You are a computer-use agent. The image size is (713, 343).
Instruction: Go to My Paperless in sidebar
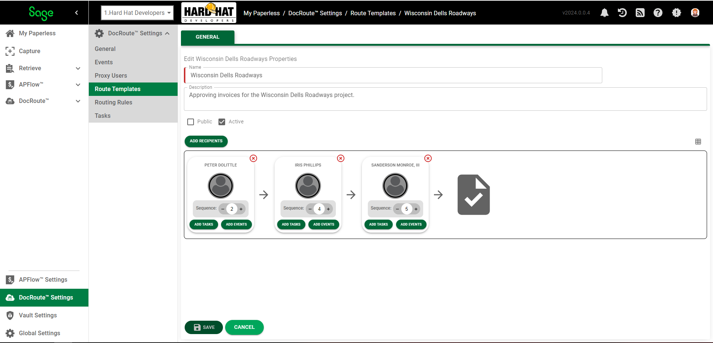37,33
